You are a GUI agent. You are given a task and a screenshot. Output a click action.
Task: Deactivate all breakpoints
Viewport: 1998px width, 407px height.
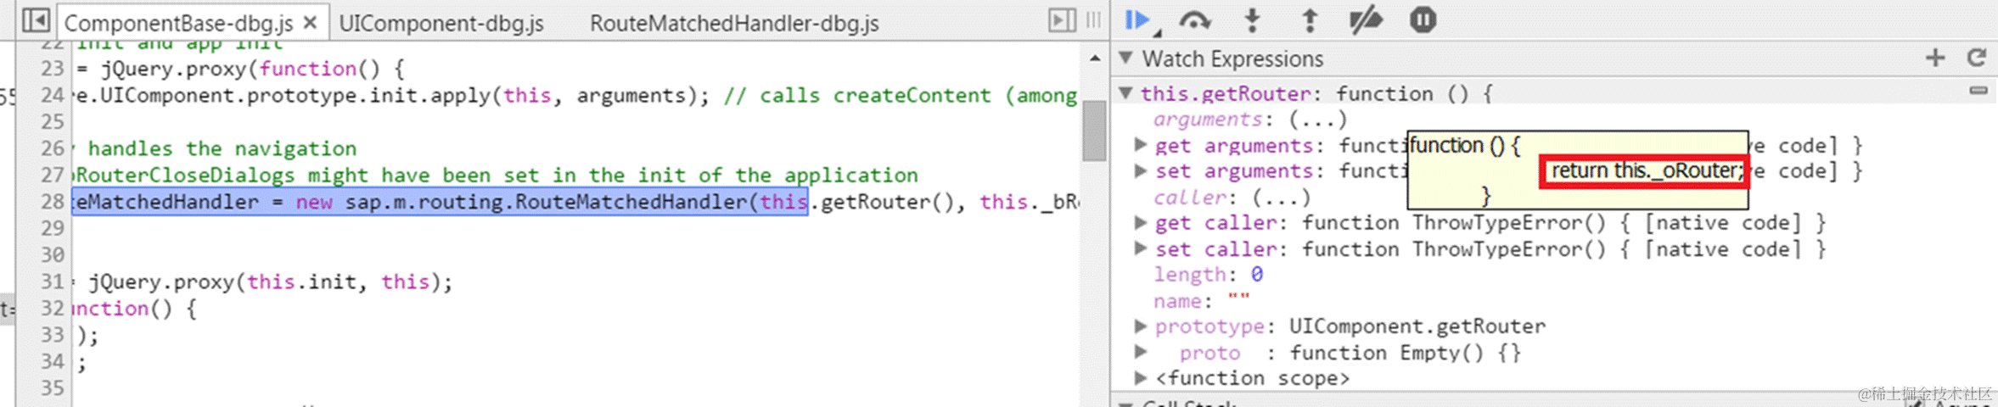tap(1366, 20)
